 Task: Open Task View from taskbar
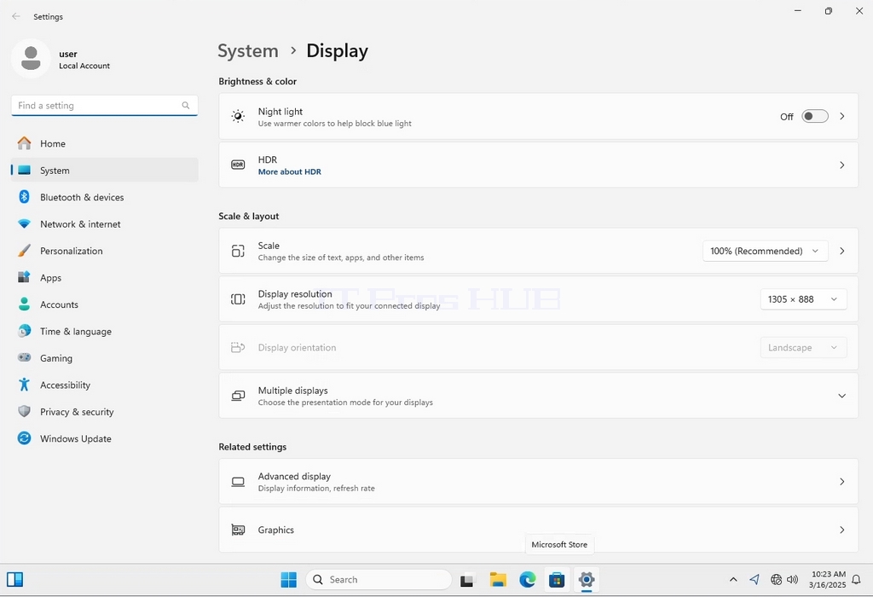[x=467, y=580]
